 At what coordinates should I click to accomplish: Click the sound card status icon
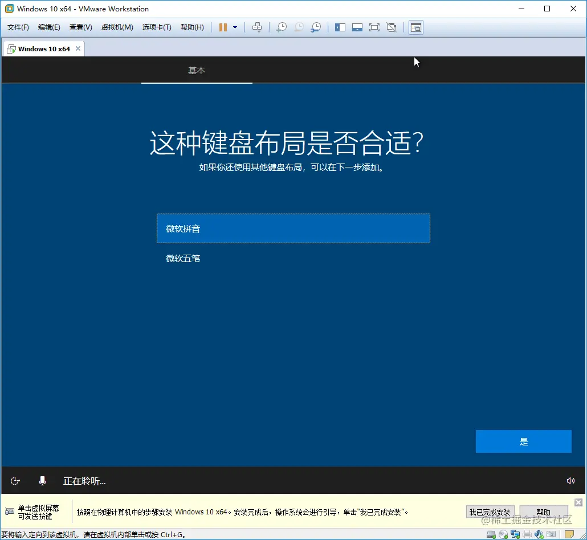coord(539,534)
